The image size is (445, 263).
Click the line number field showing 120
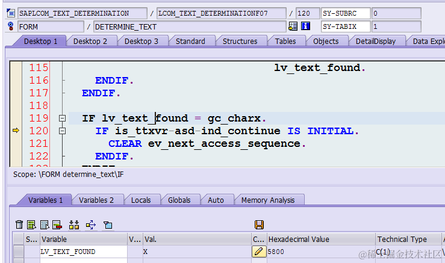[308, 13]
